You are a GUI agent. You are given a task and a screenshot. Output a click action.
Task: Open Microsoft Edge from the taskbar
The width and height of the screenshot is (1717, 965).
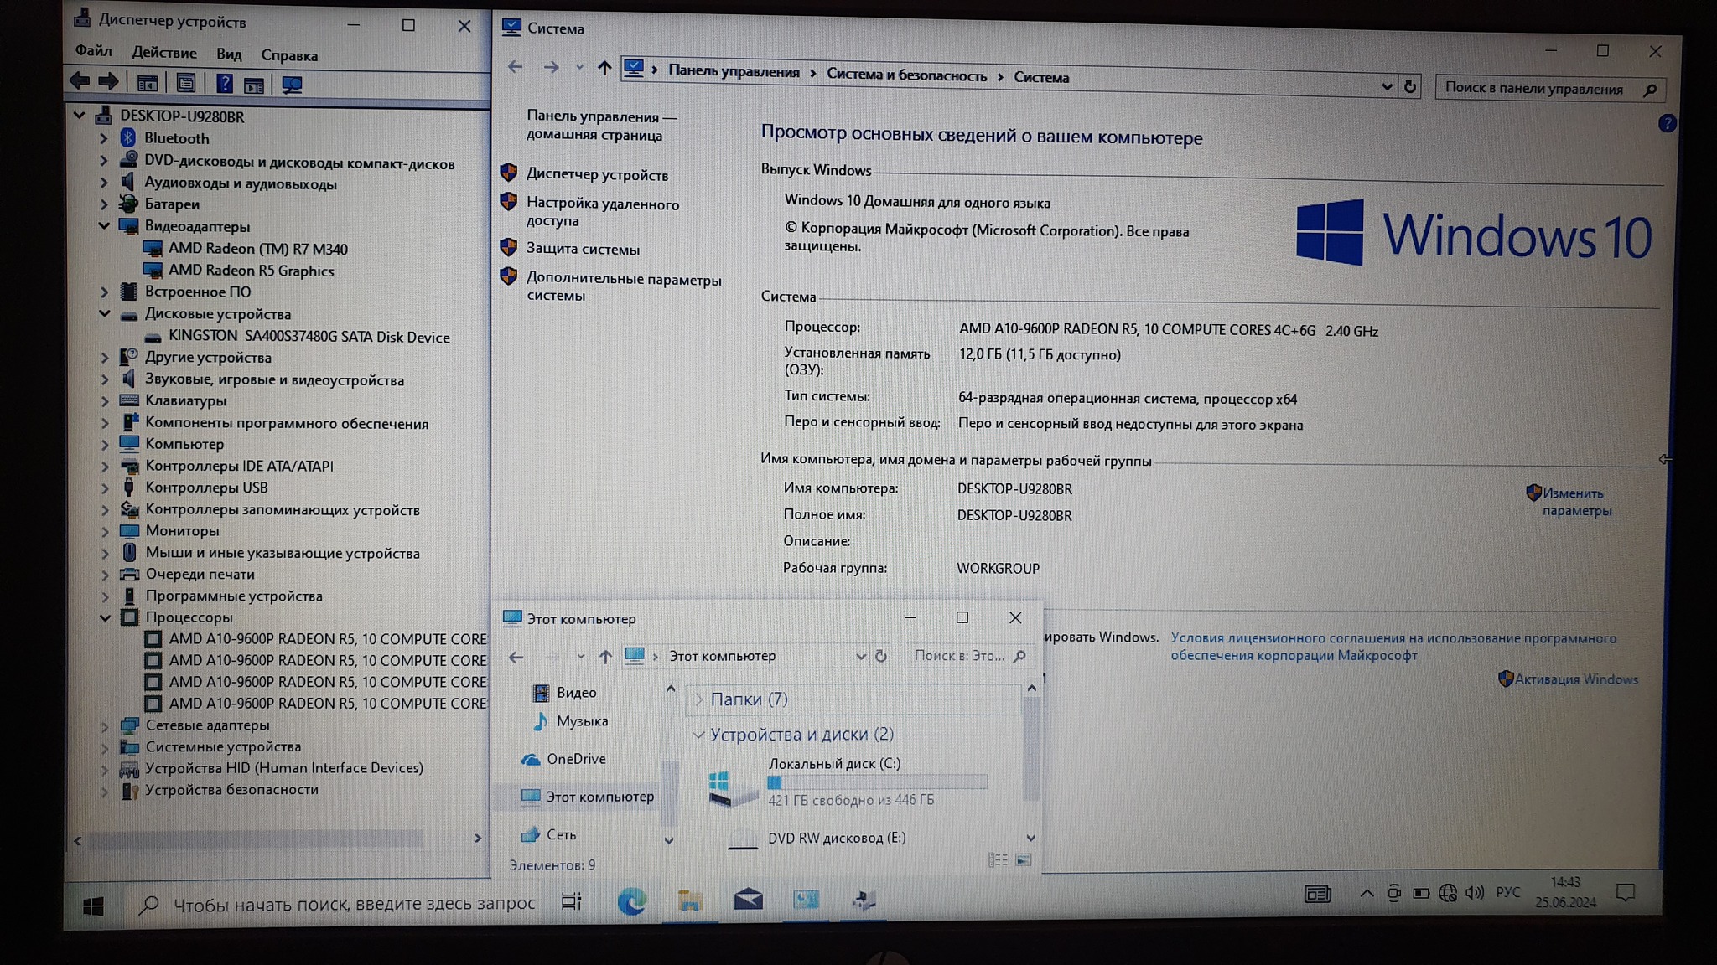click(631, 901)
